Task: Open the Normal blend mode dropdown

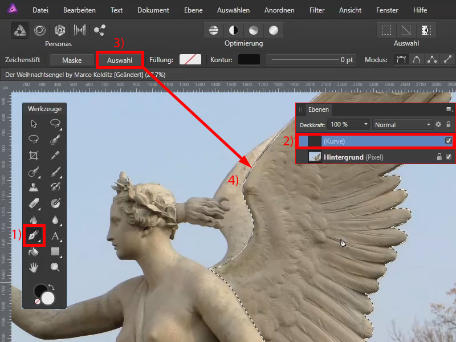Action: (x=402, y=124)
